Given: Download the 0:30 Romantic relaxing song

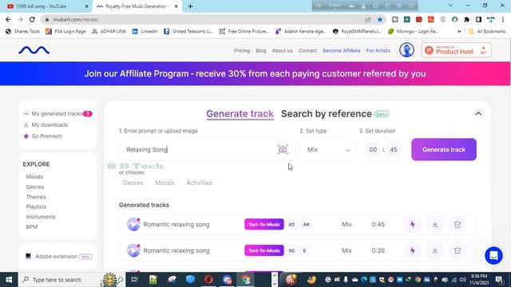Looking at the screenshot, I should click(434, 250).
